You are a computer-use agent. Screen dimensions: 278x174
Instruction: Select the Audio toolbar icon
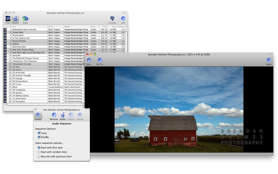click(15, 20)
